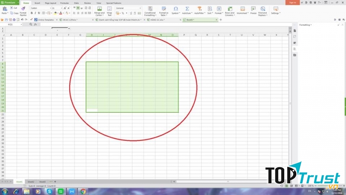Screen dimensions: 346x195
Task: Click the Freeze panes icon
Action: pyautogui.click(x=253, y=9)
